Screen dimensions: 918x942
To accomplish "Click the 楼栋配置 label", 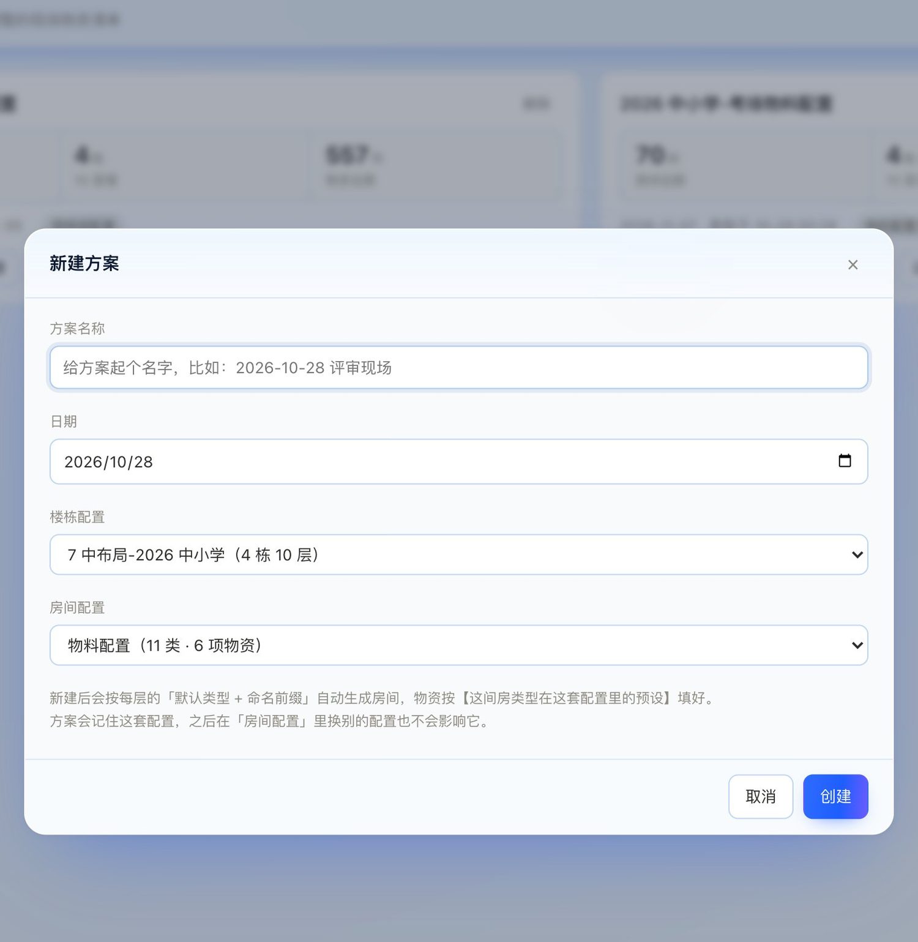I will pyautogui.click(x=77, y=517).
